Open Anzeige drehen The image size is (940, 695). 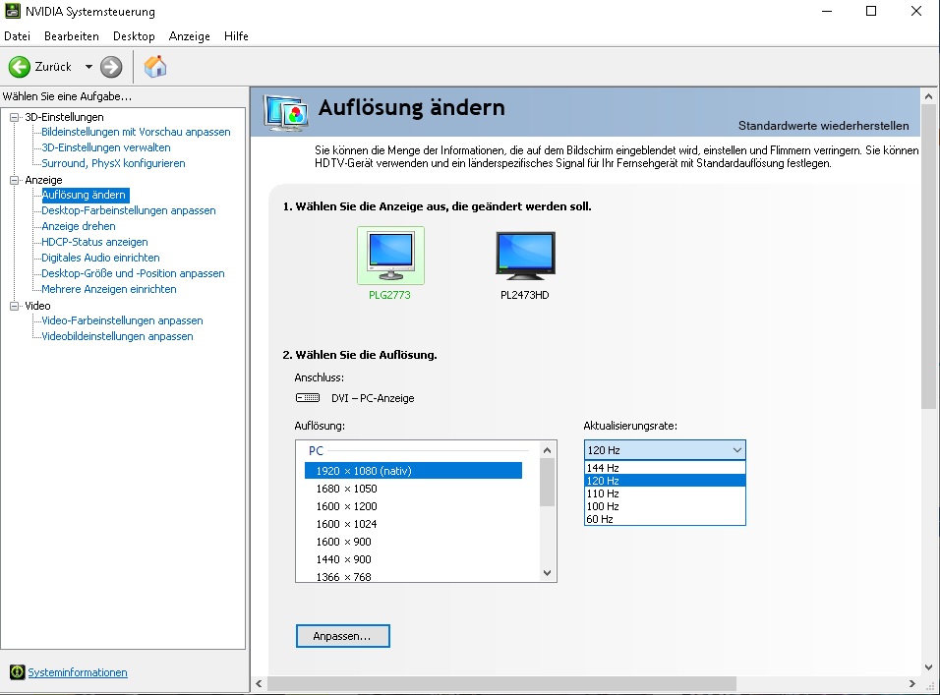(x=78, y=226)
